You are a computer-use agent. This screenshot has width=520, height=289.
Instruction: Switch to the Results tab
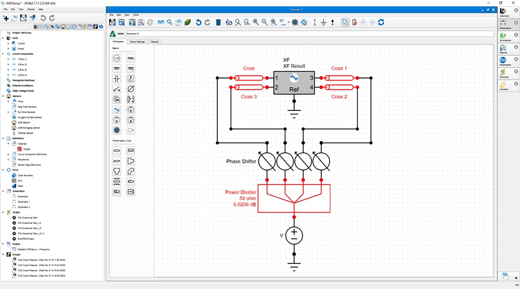coord(155,42)
